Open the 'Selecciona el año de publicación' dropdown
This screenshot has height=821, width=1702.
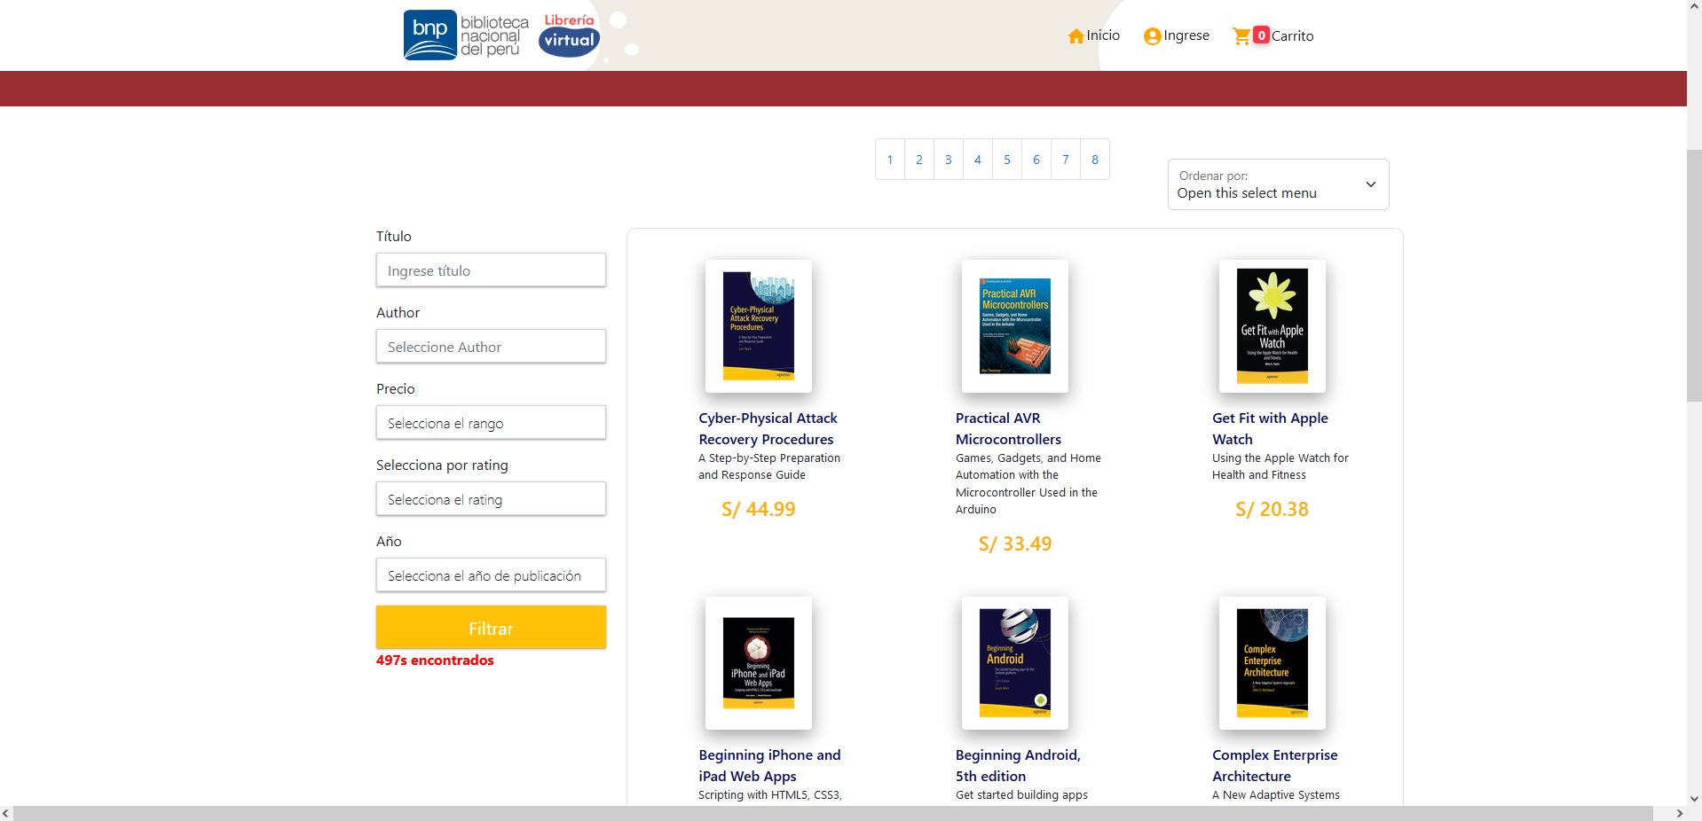point(491,575)
